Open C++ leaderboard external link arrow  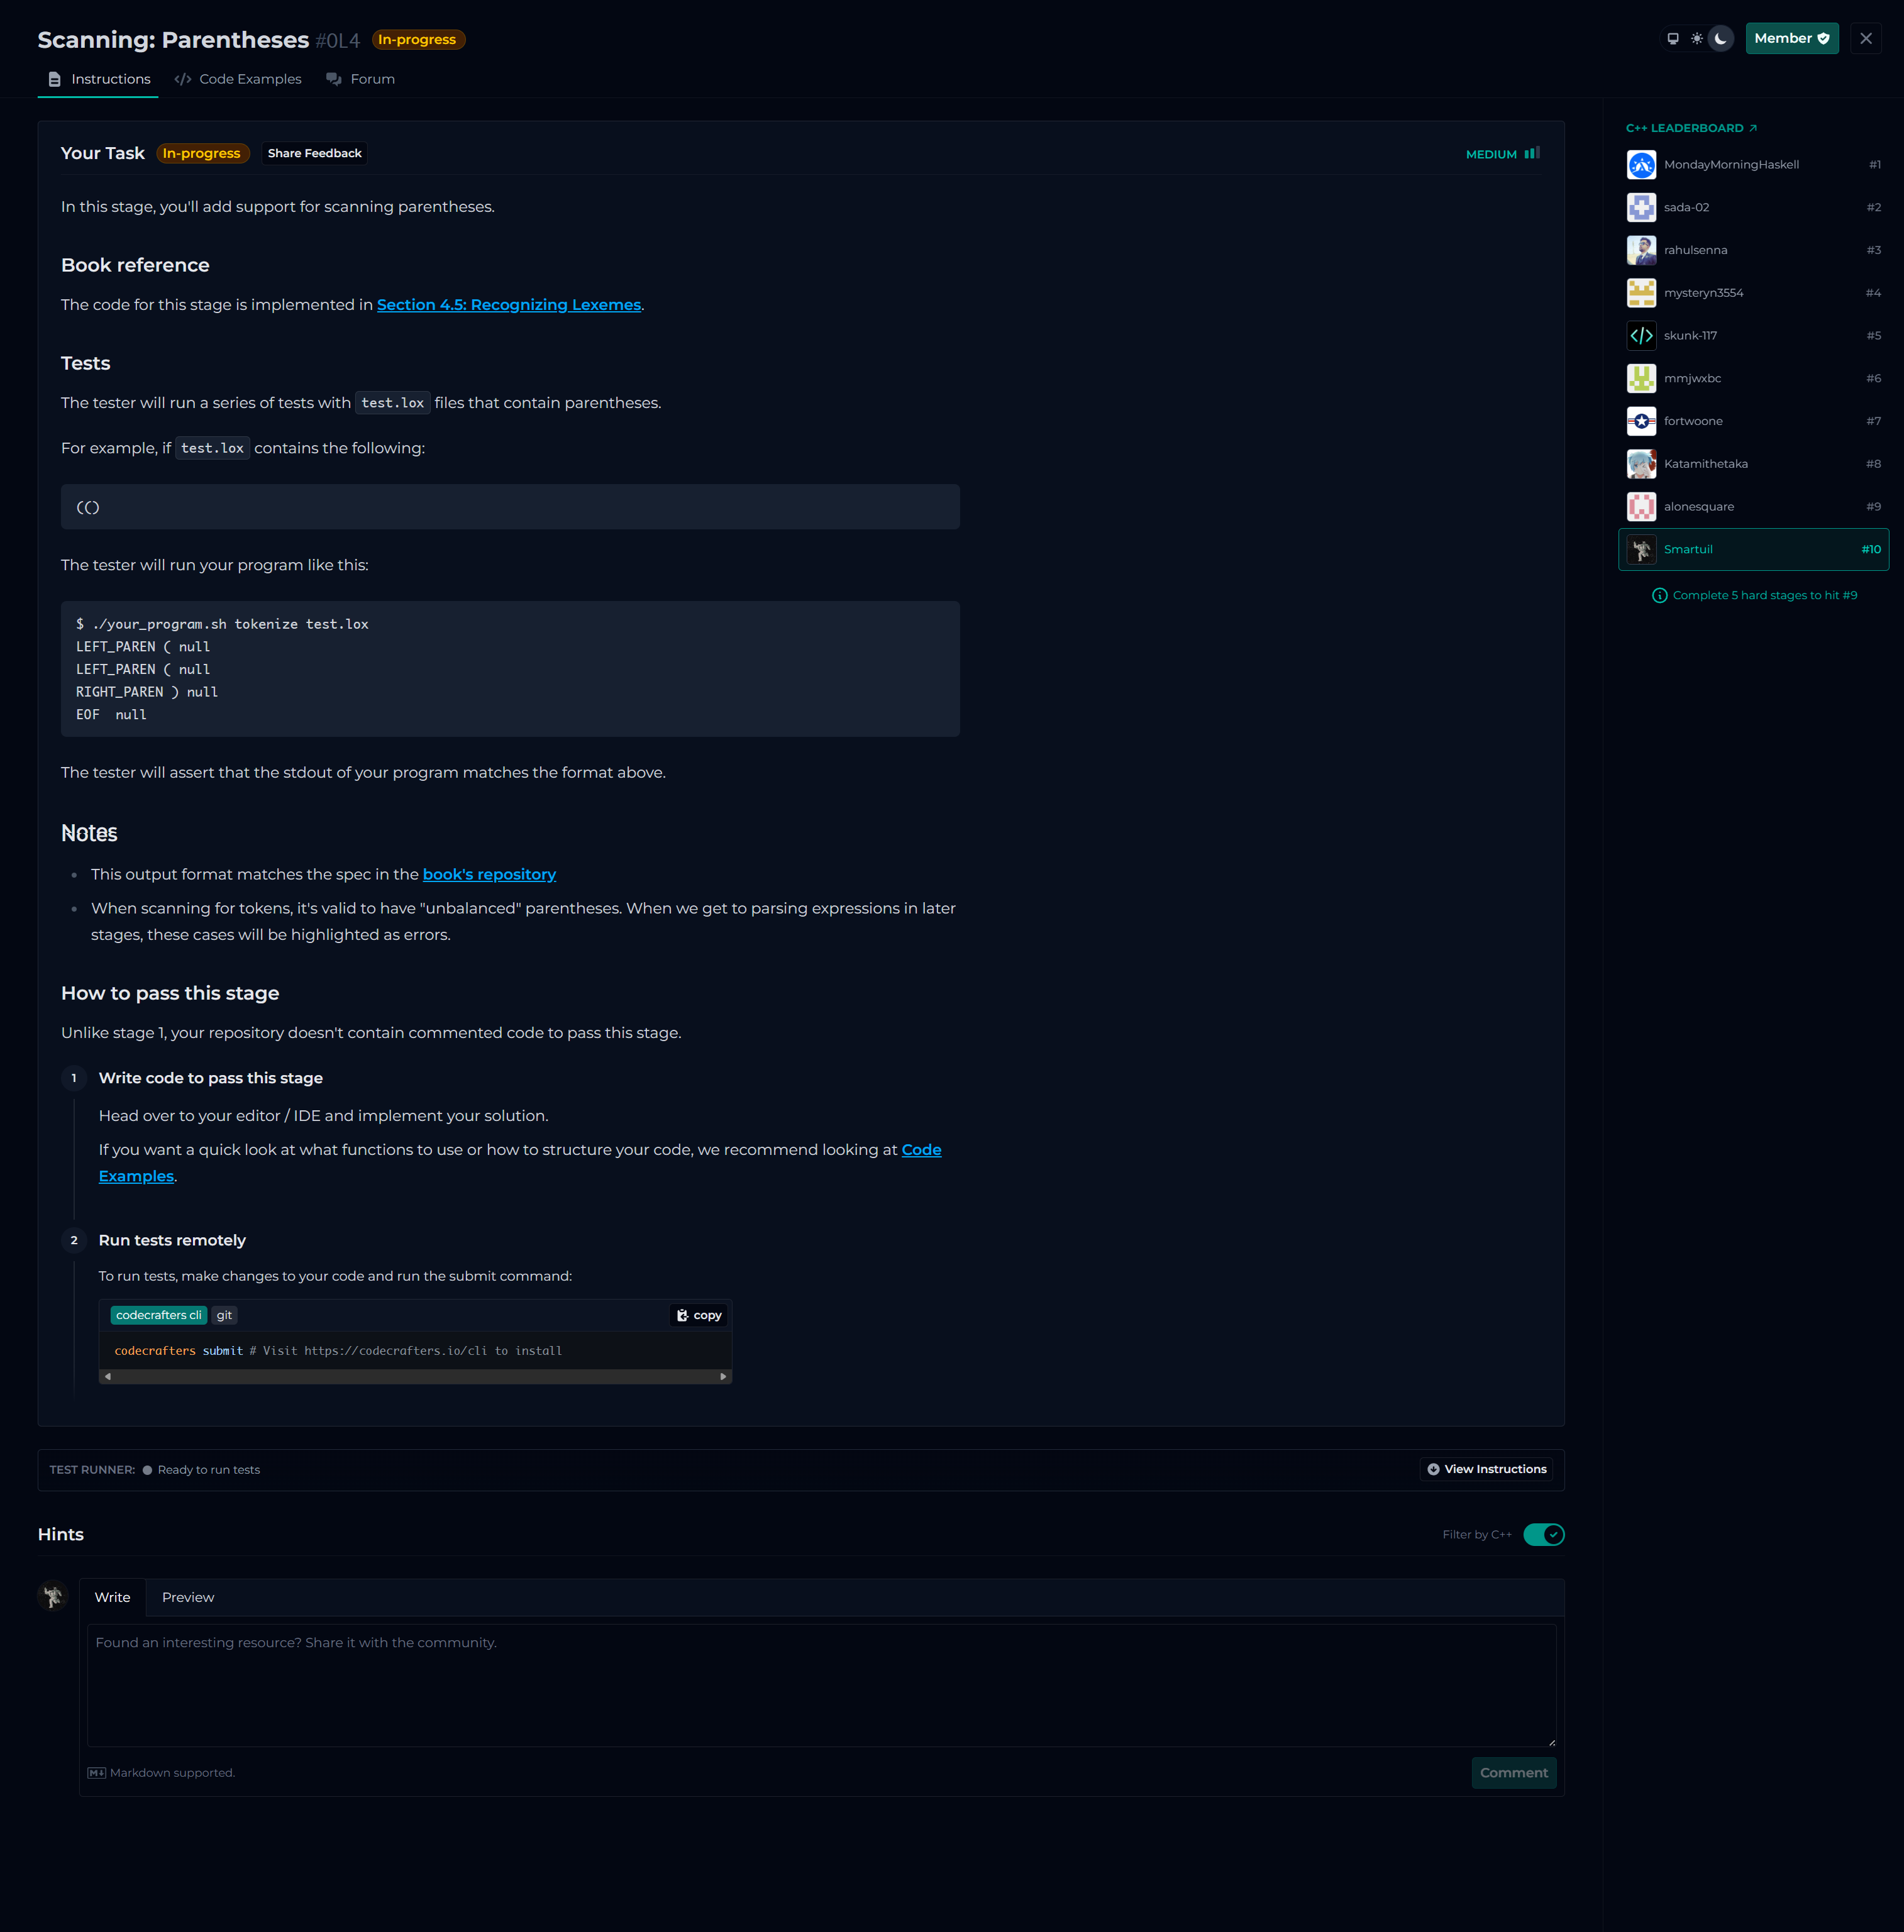point(1753,128)
